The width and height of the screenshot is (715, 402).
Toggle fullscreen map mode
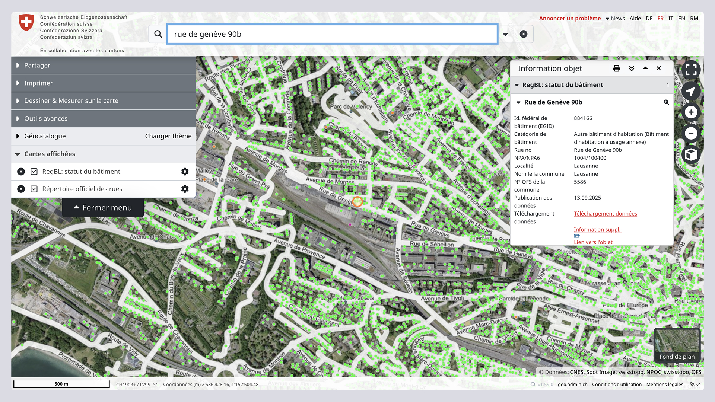pos(691,70)
